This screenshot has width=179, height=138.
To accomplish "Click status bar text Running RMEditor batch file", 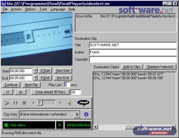I will point(23,133).
